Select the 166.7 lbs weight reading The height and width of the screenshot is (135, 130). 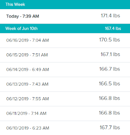click(110, 69)
